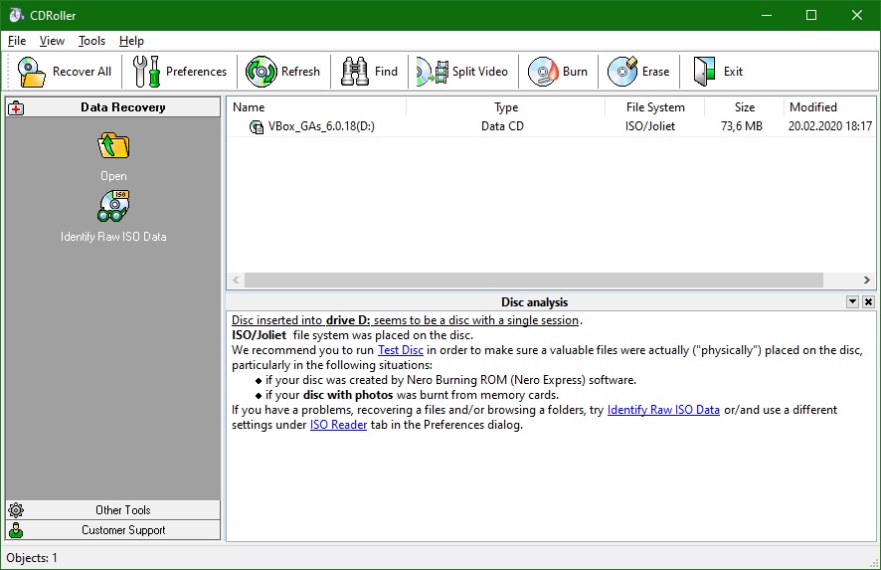
Task: Click the file list horizontal scrollbar thumb
Action: [534, 280]
